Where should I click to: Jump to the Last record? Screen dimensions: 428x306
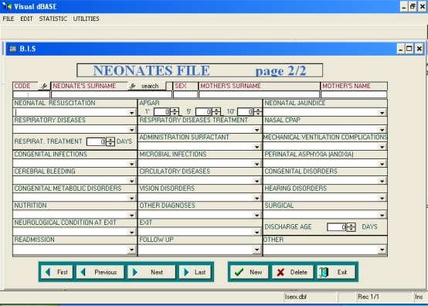click(195, 272)
